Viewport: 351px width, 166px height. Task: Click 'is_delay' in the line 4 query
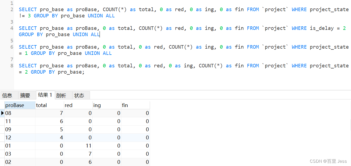(322, 28)
